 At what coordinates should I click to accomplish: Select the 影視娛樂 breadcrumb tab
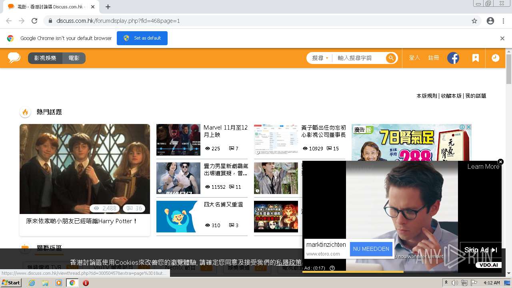point(45,58)
